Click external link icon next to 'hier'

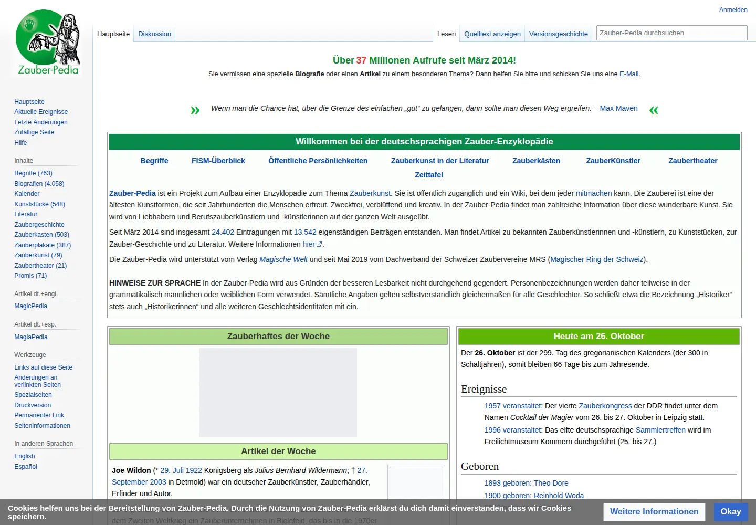click(x=319, y=245)
